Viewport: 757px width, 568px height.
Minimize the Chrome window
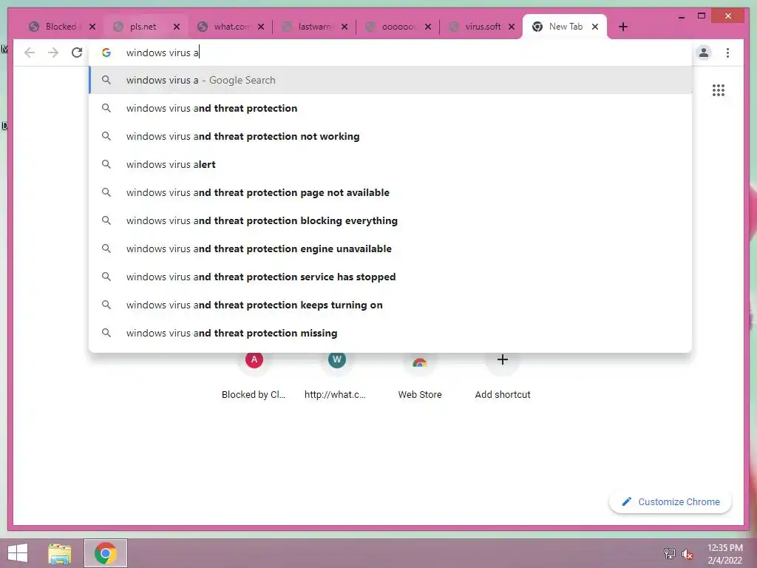coord(681,16)
